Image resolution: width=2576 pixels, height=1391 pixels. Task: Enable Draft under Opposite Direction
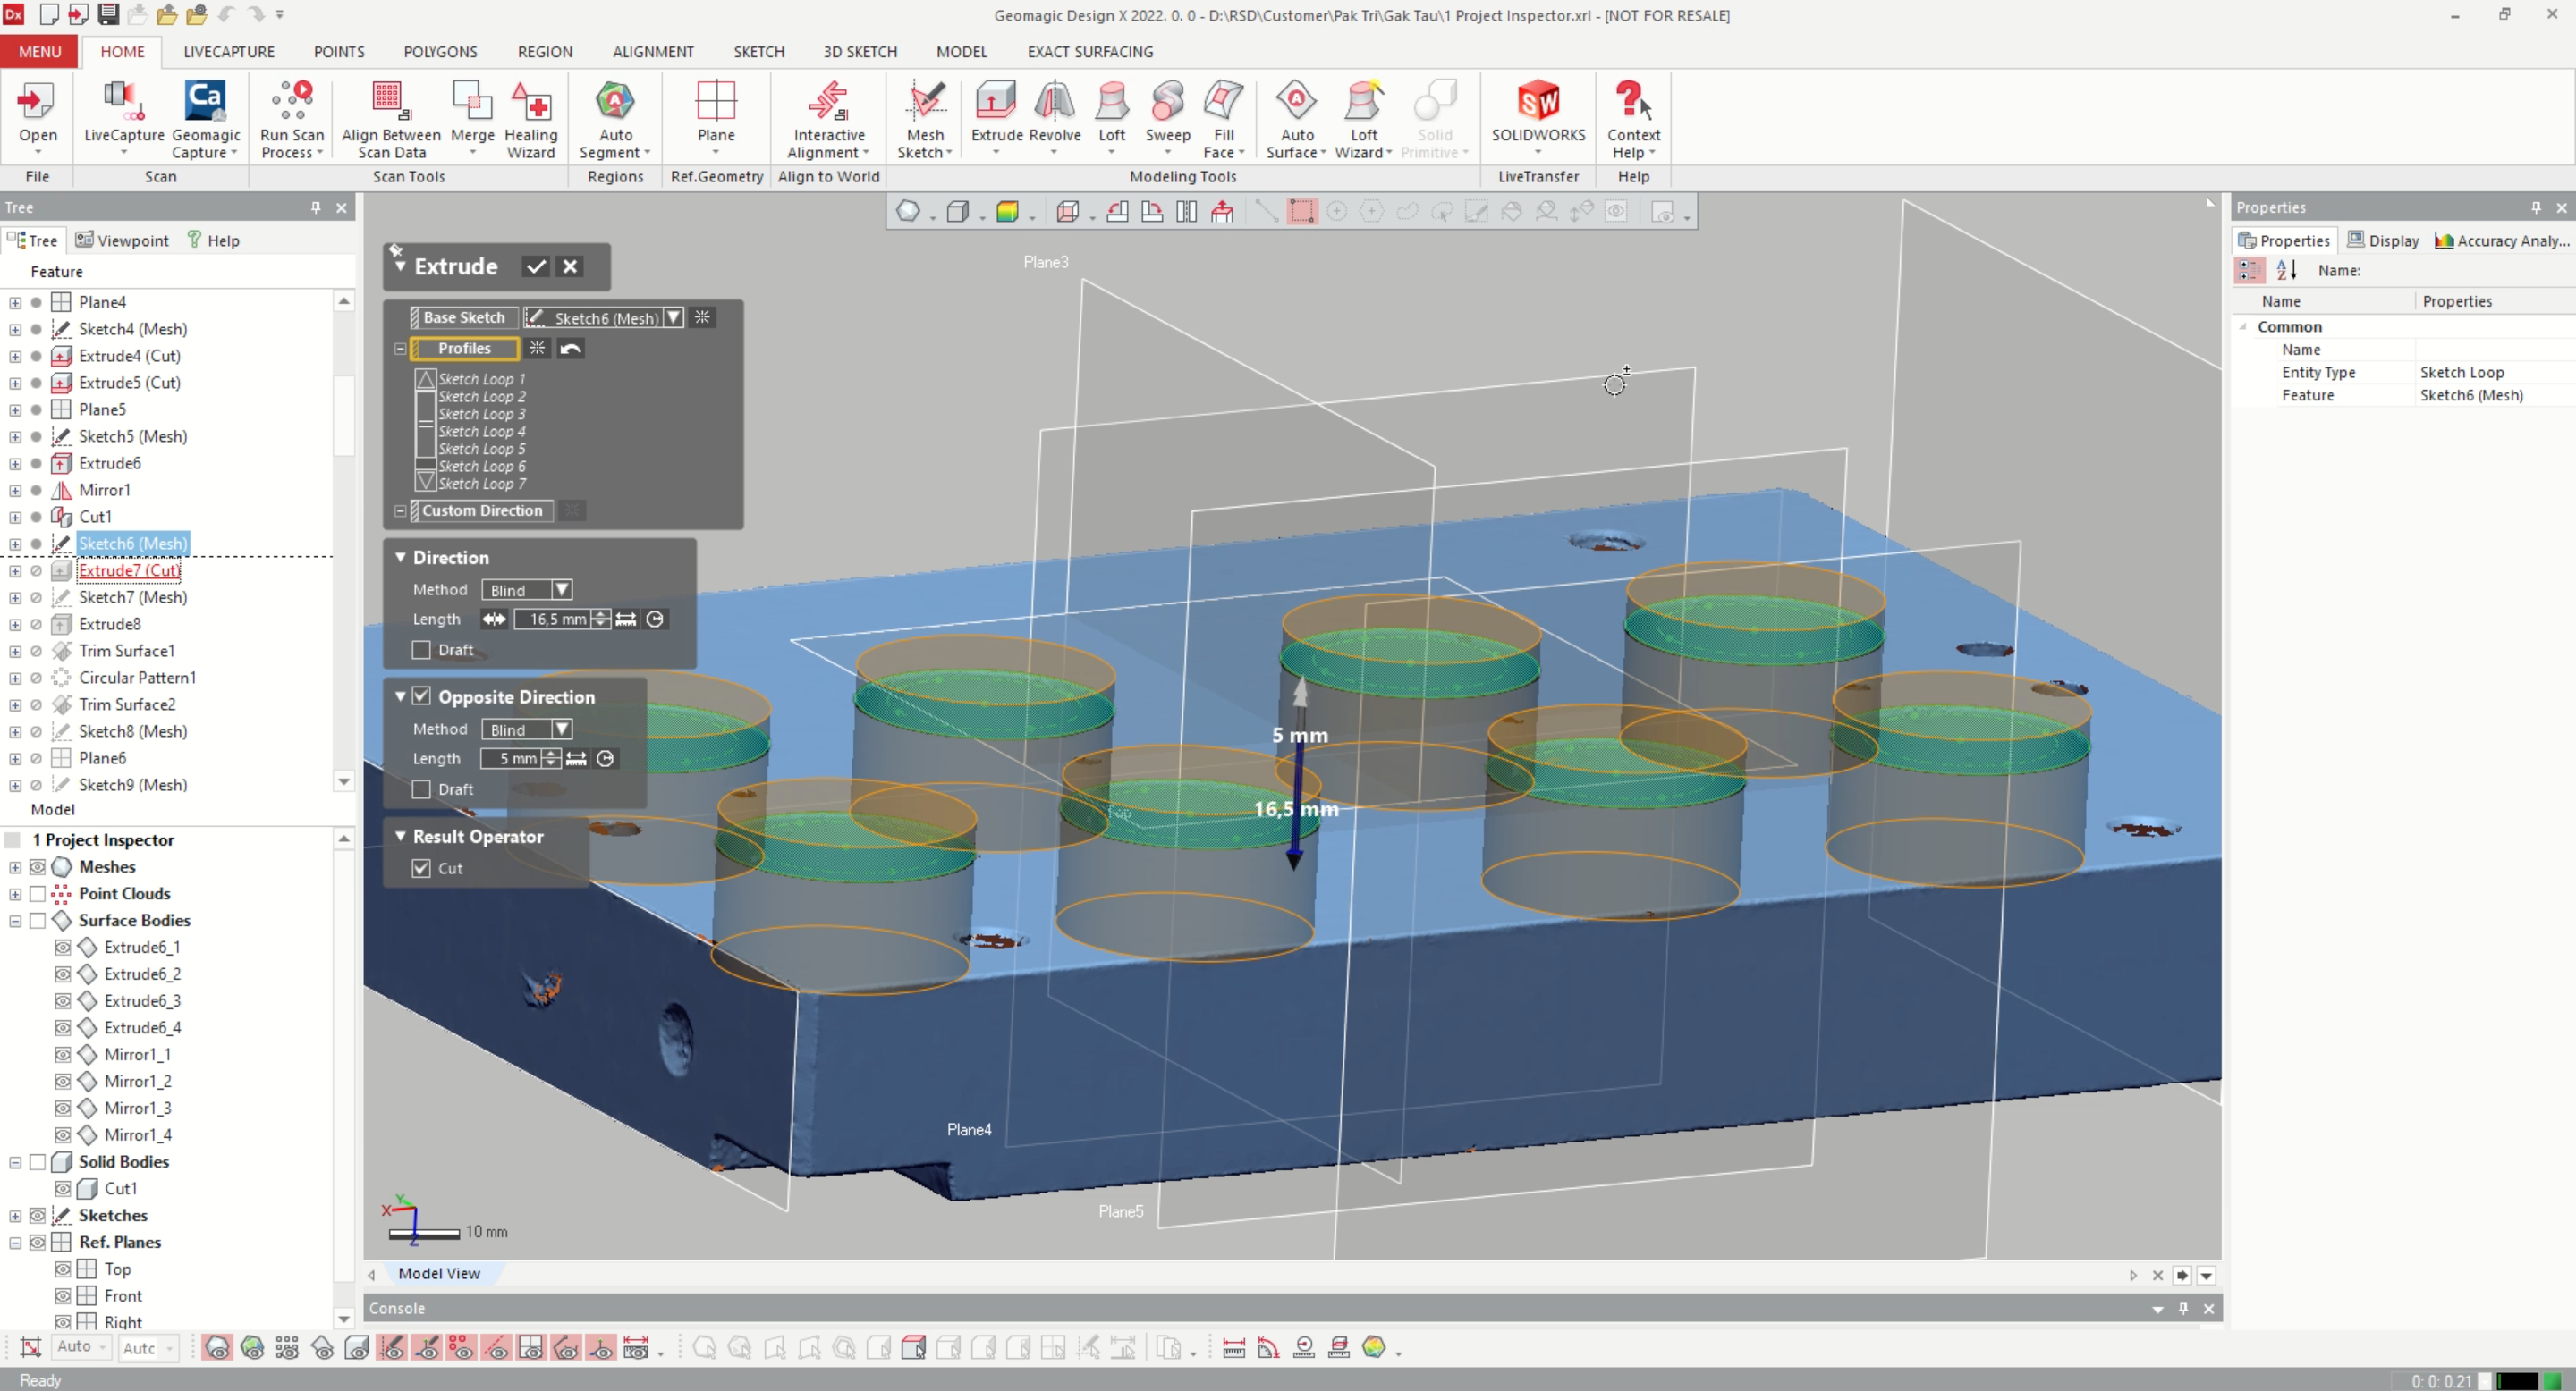pos(422,789)
